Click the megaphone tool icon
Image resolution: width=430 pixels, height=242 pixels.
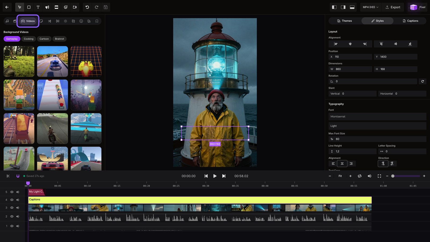(x=47, y=7)
